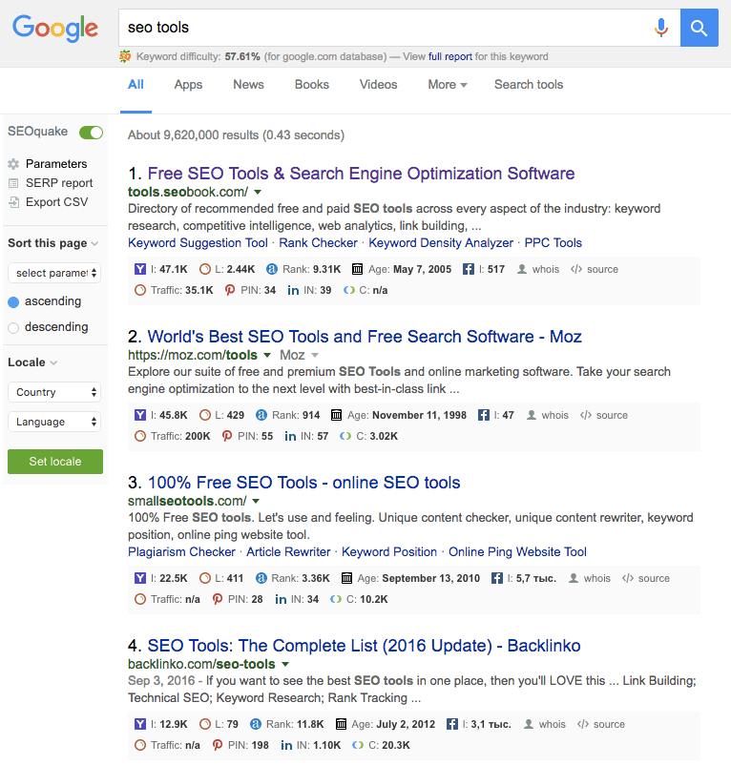Open the select parameter dropdown
731x765 pixels.
(53, 273)
